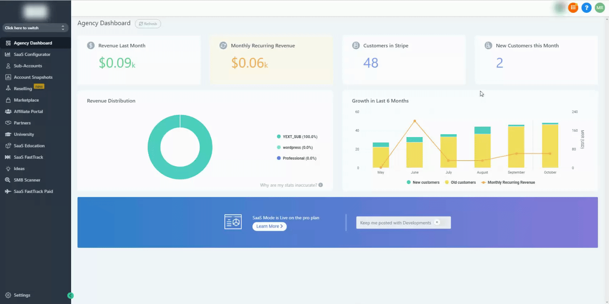Click the Marketplace shopping bag icon
The width and height of the screenshot is (609, 304).
[x=8, y=100]
